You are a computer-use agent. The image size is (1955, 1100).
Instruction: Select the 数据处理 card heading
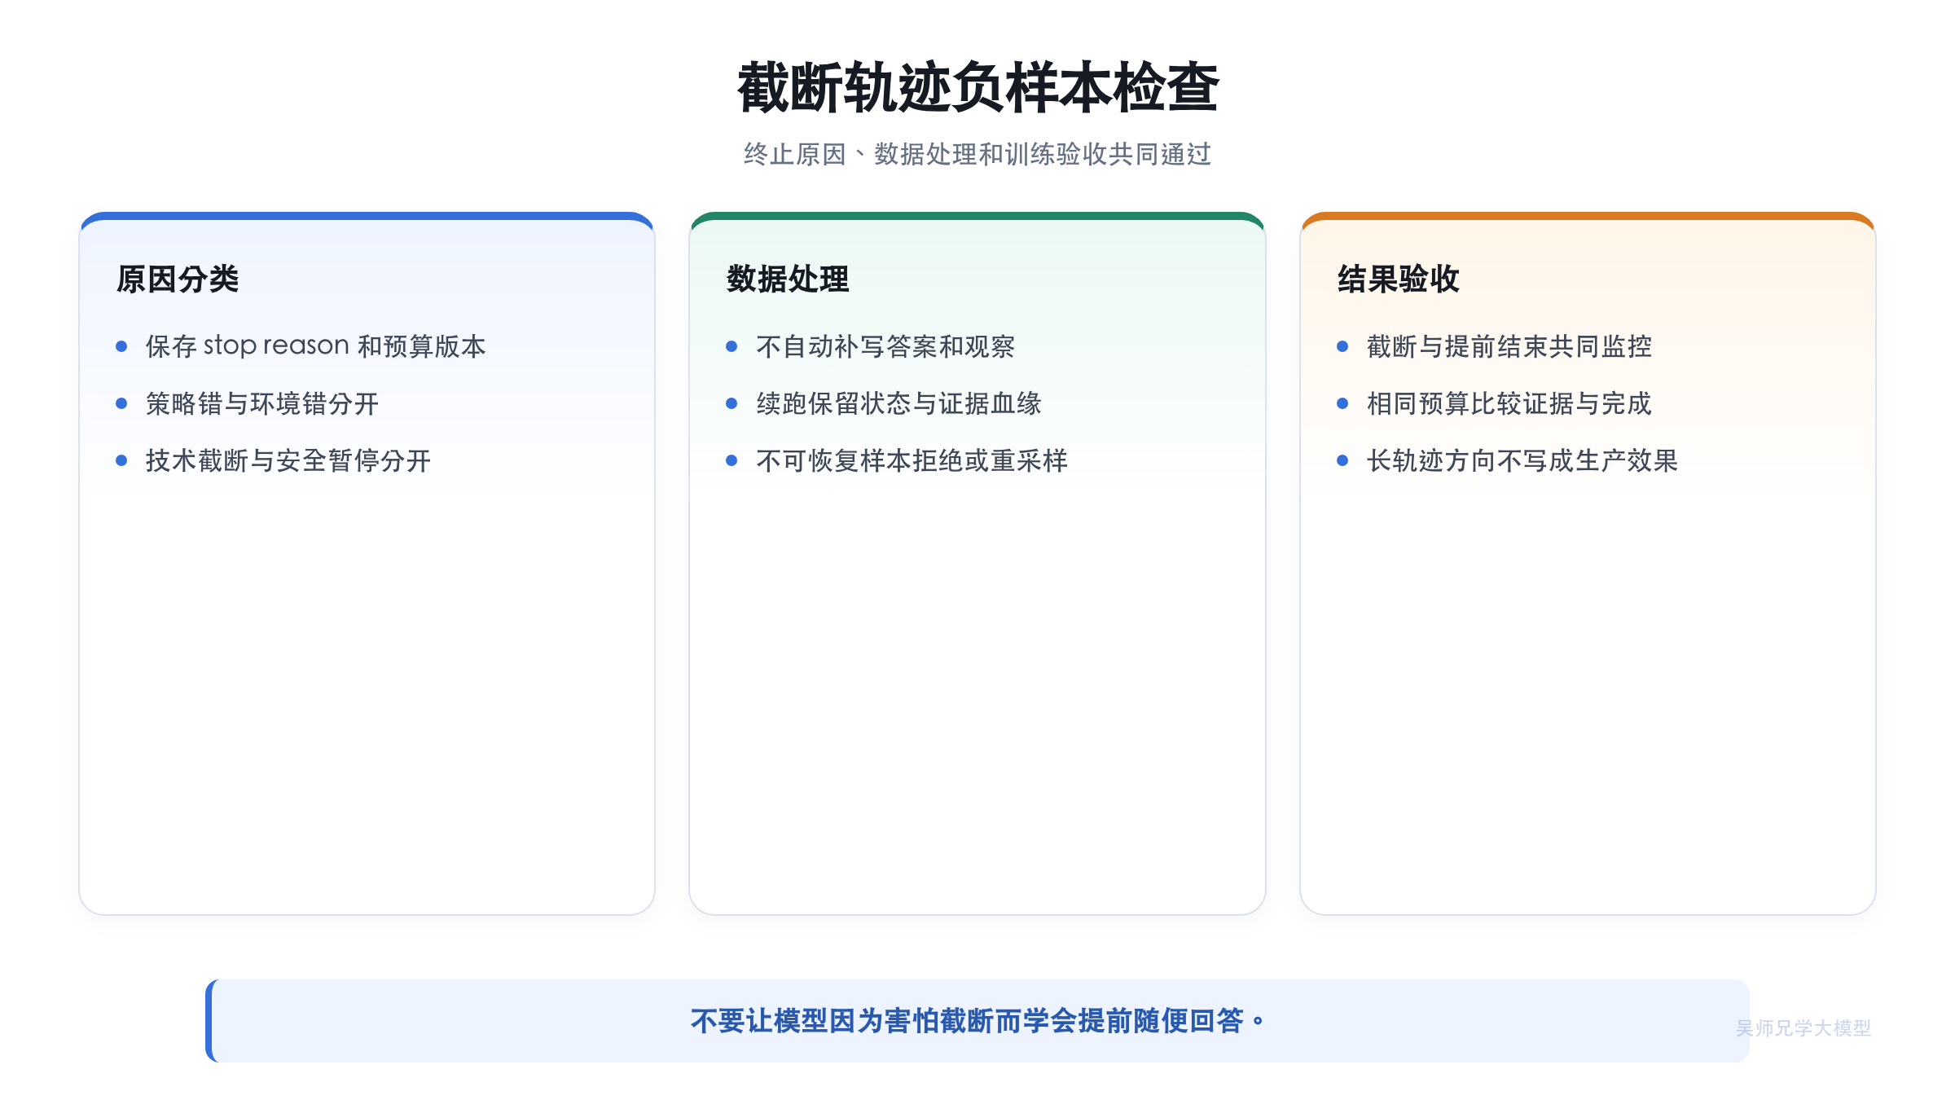[x=788, y=279]
